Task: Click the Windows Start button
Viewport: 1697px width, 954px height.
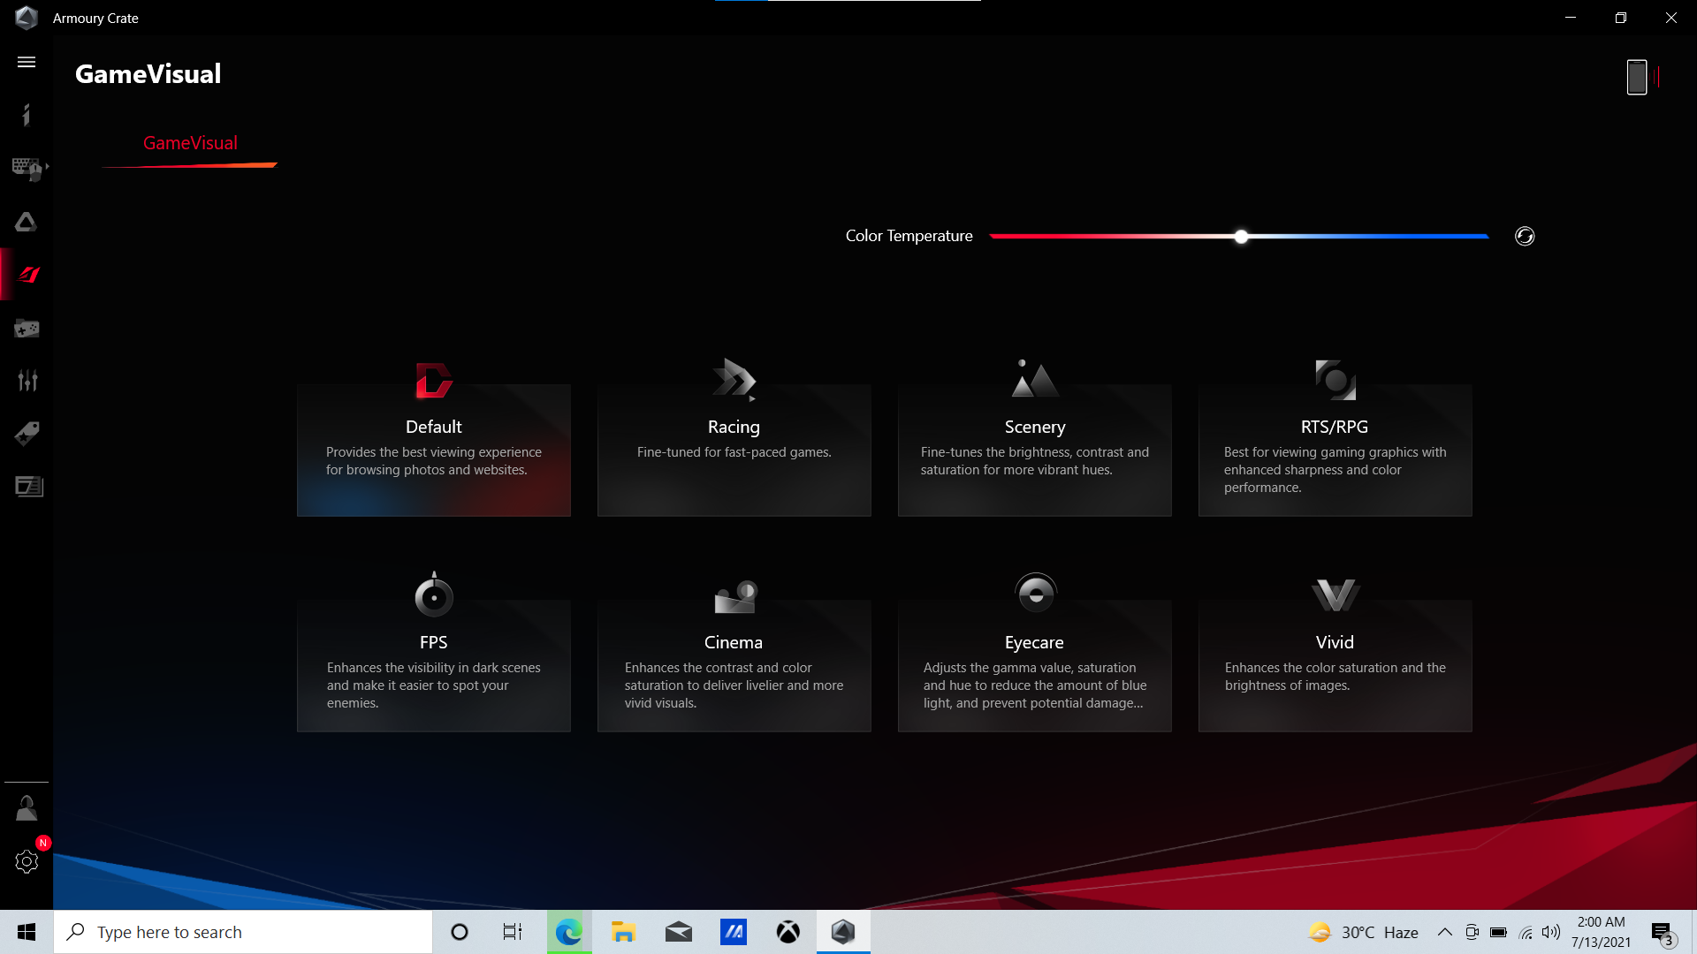Action: click(27, 932)
